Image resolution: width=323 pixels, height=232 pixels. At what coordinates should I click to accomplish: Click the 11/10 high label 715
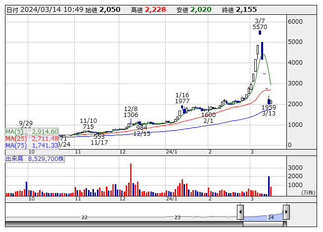[89, 127]
